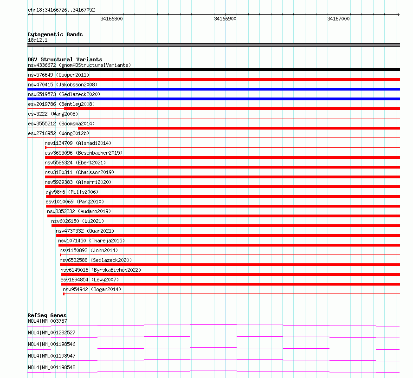413x378 pixels.
Task: Open variant nsv4730332 (Quan2021)
Action: [85, 231]
